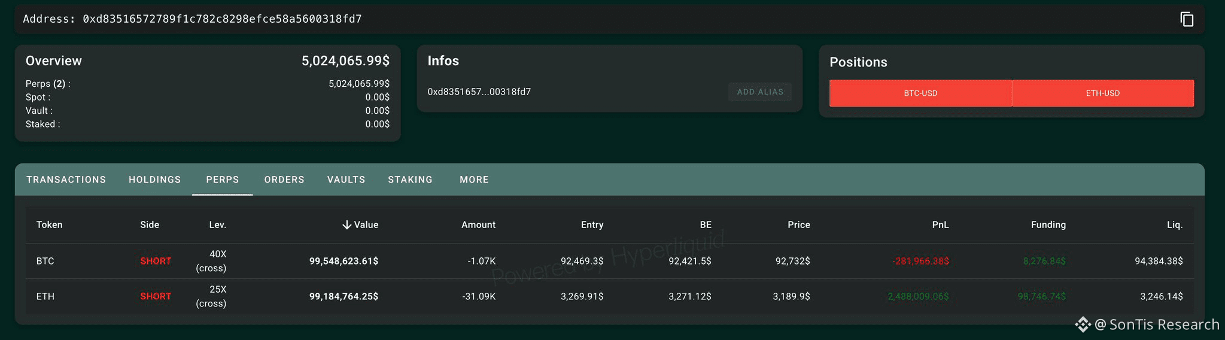Sort table by PnL column header
This screenshot has width=1225, height=340.
[940, 225]
